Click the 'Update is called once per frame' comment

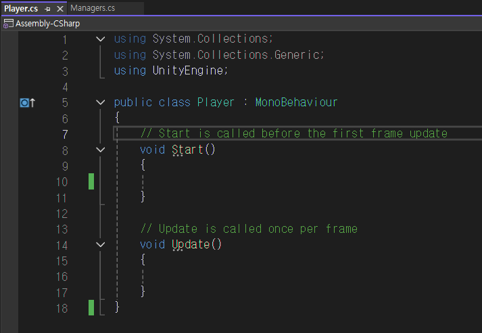pyautogui.click(x=249, y=229)
